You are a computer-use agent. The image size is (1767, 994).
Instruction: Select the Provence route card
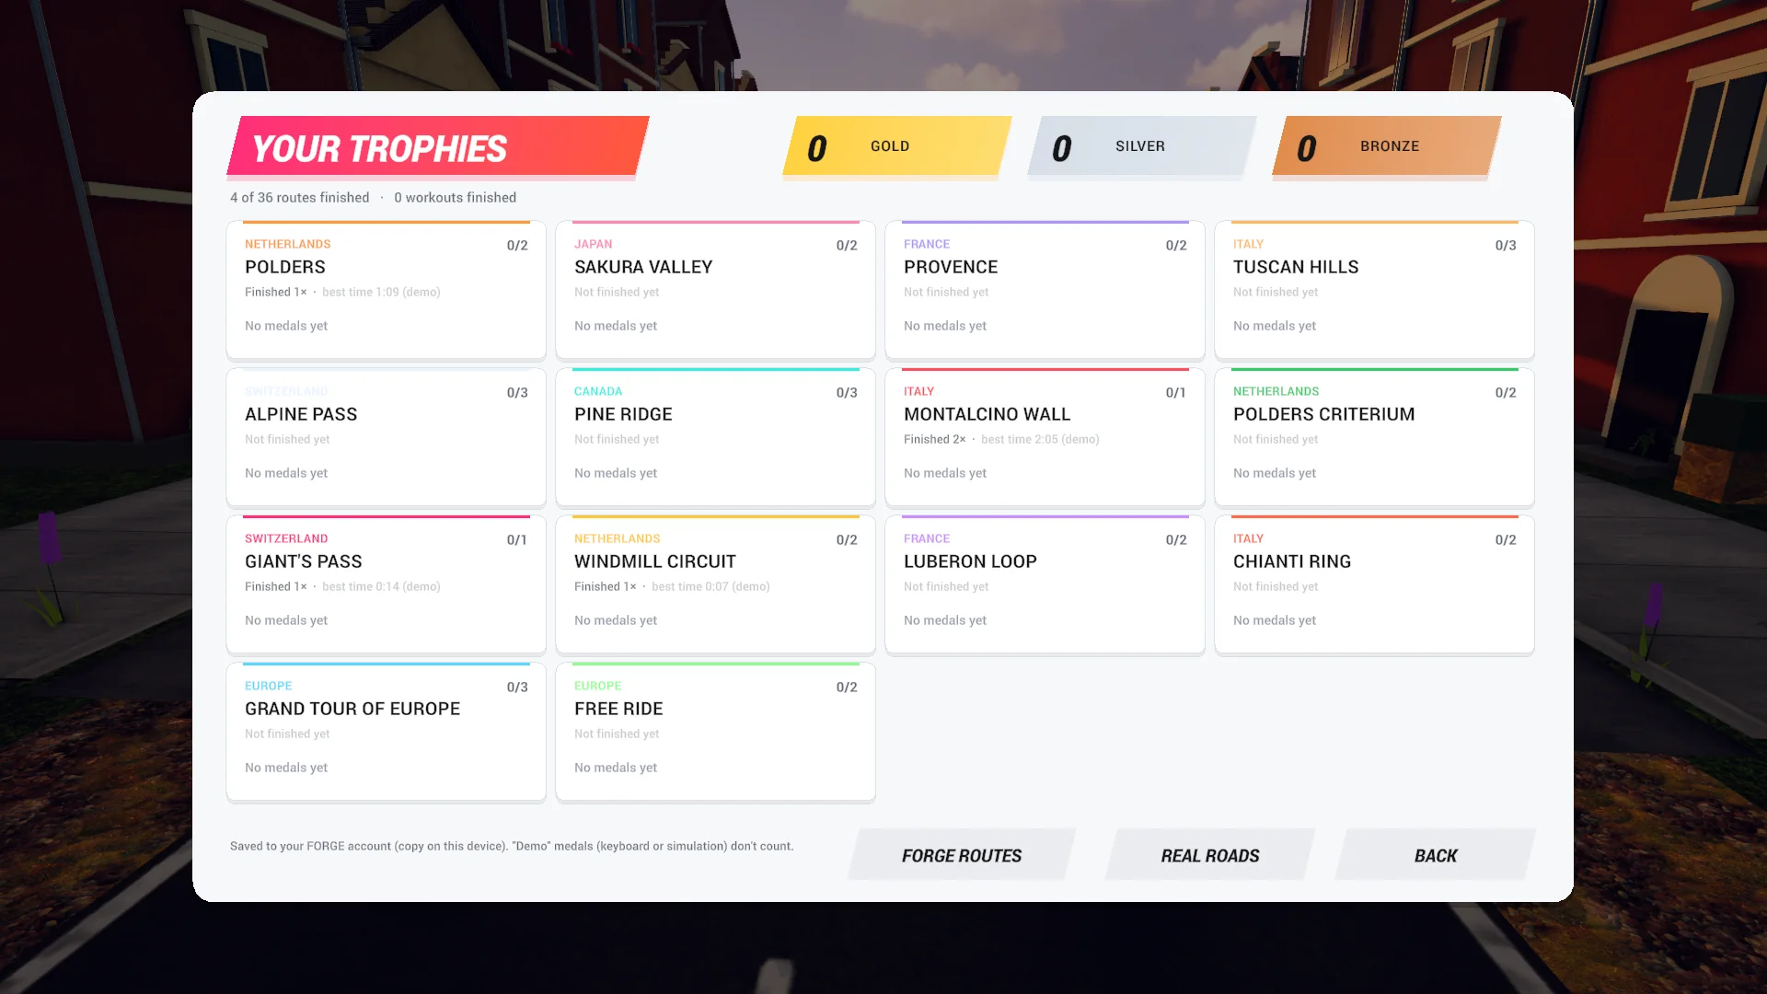pos(1045,290)
